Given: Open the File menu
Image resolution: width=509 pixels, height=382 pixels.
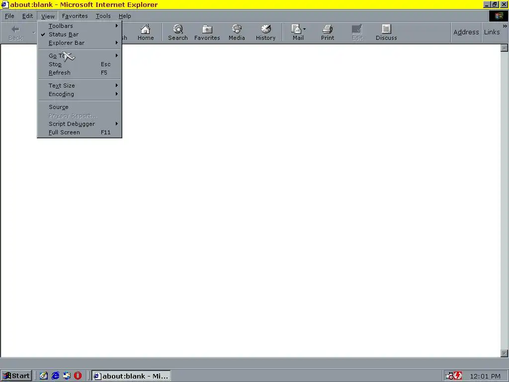Looking at the screenshot, I should [x=9, y=16].
